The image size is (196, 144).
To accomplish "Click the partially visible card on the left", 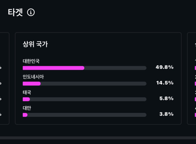I will click(4, 79).
